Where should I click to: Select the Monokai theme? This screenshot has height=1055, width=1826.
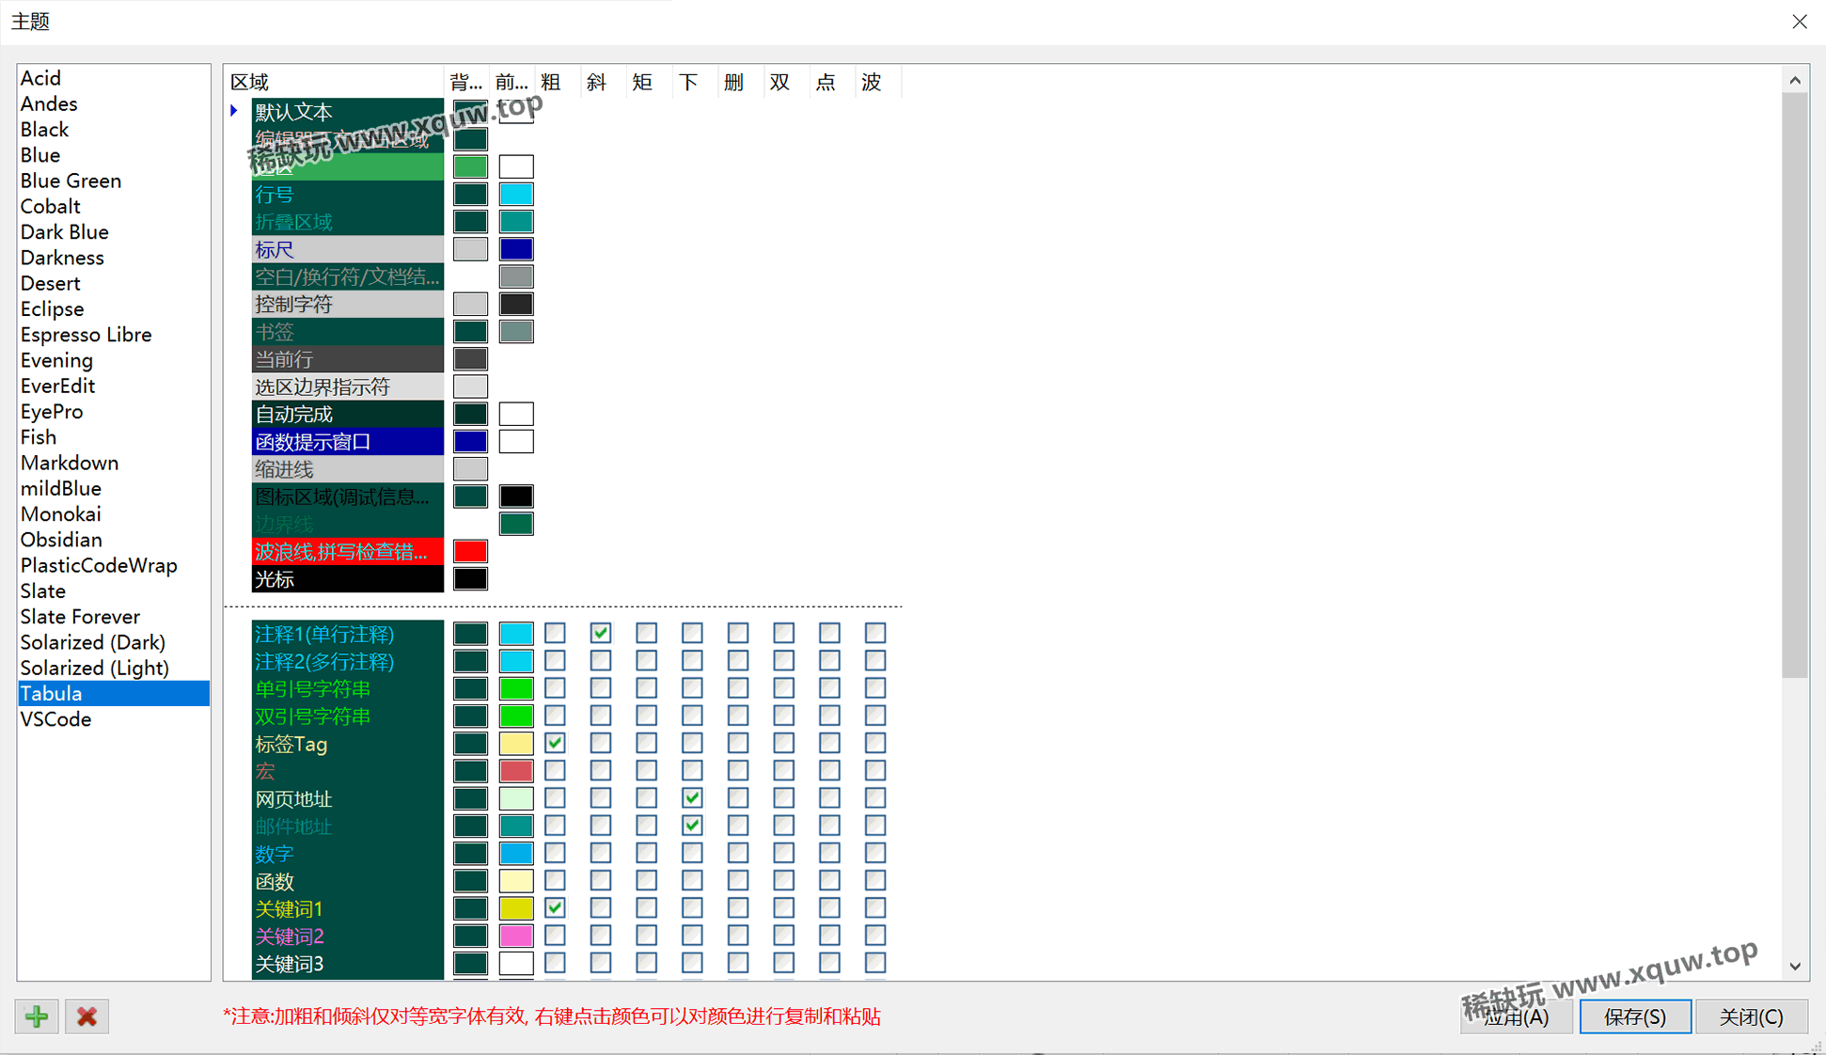click(114, 514)
